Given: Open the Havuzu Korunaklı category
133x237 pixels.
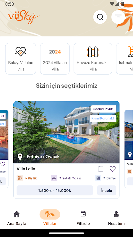Looking at the screenshot, I should [x=93, y=59].
